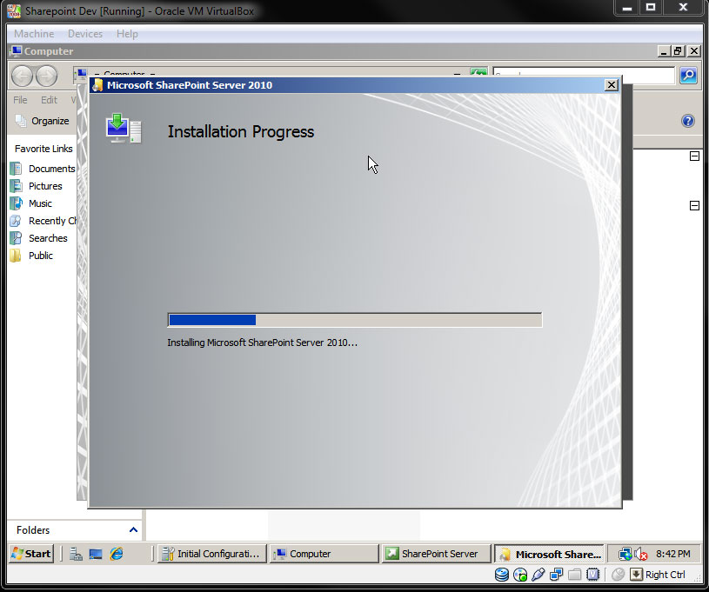Switch to Computer taskbar button
709x592 pixels.
click(324, 554)
